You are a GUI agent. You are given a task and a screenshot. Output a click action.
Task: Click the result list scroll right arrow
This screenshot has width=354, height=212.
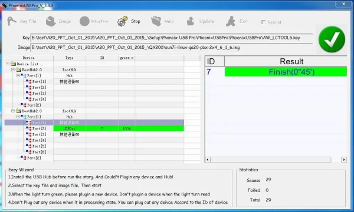[x=344, y=160]
